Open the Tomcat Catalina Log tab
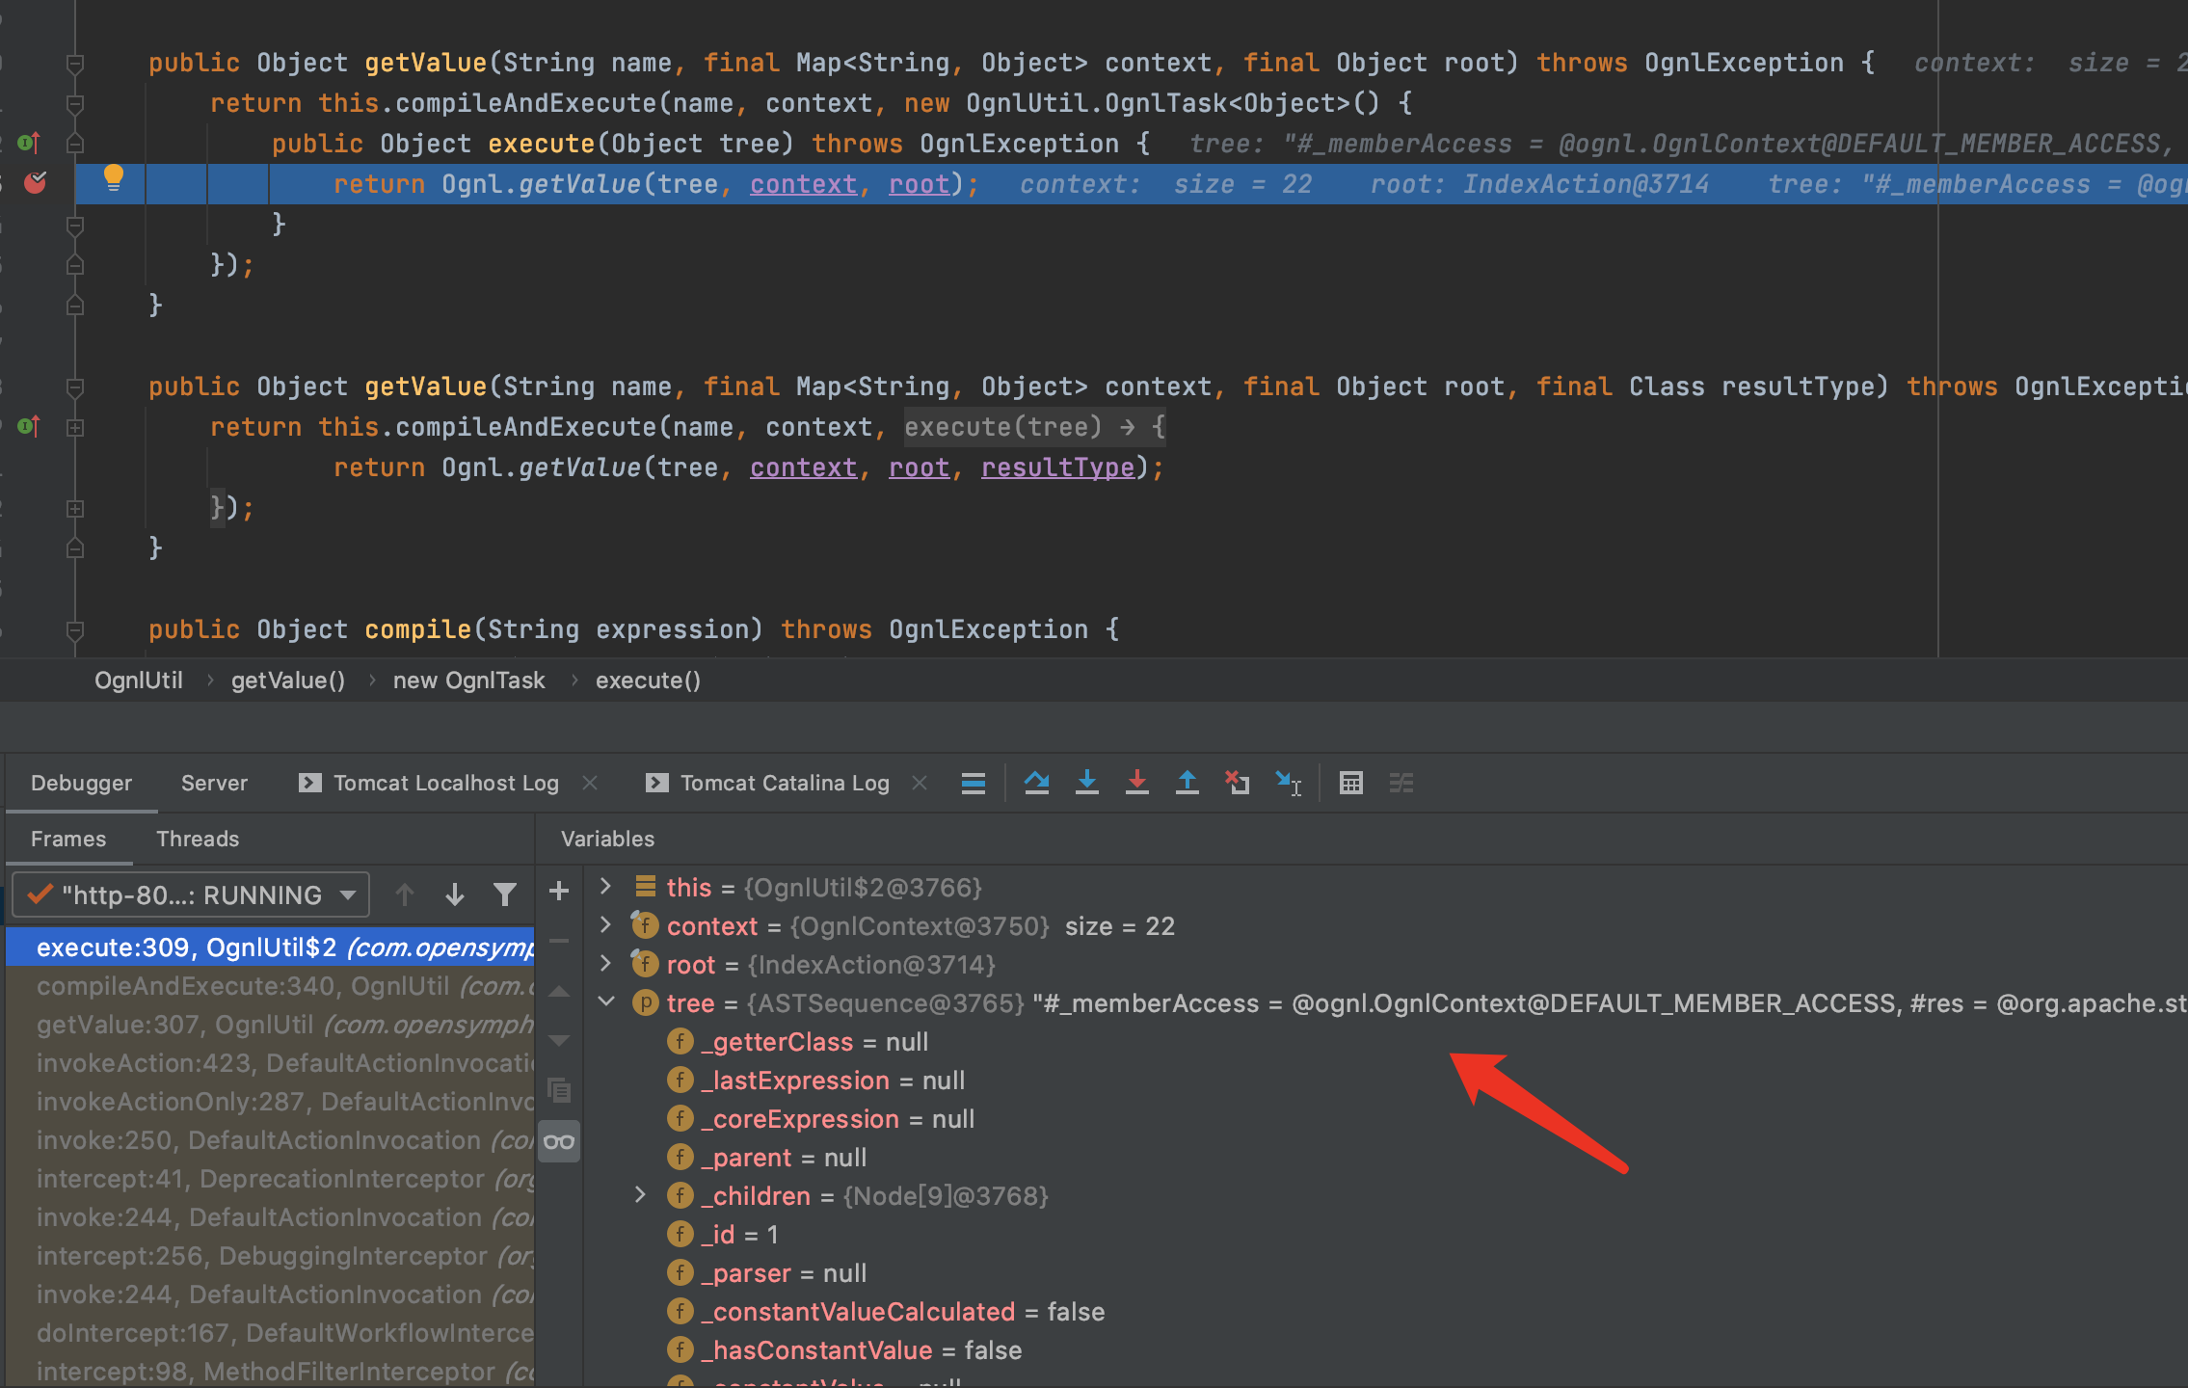The height and width of the screenshot is (1388, 2188). pyautogui.click(x=785, y=783)
